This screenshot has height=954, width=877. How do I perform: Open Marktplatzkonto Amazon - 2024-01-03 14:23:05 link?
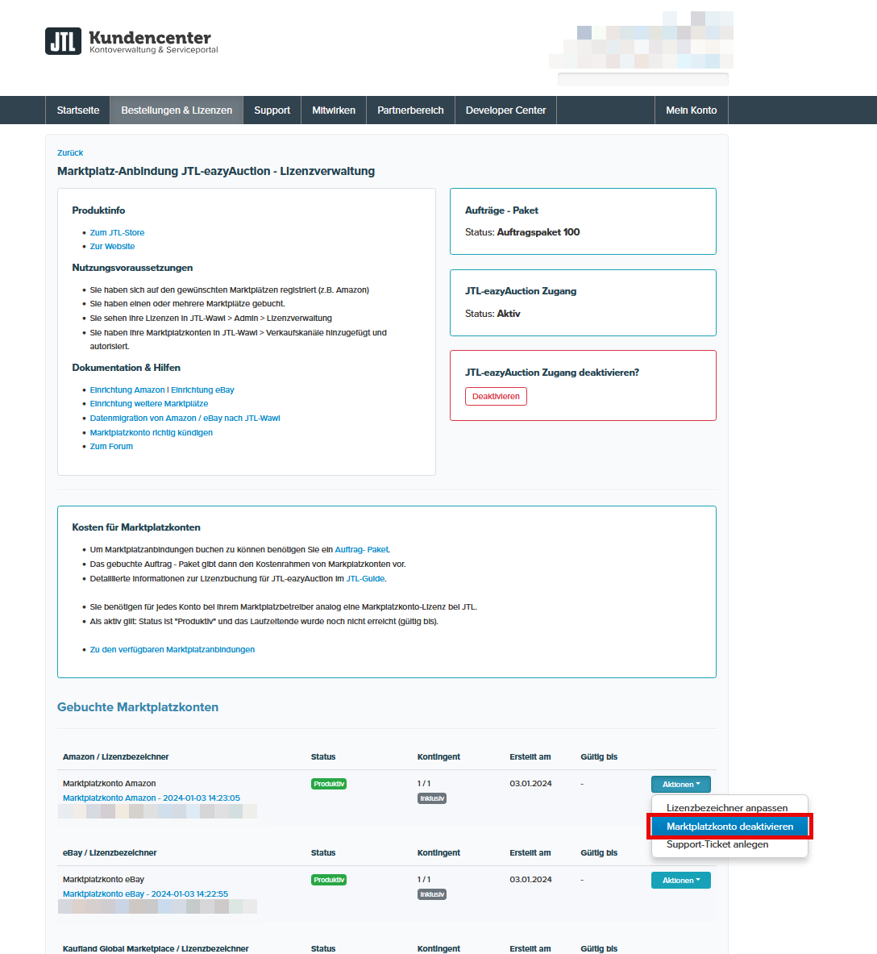pyautogui.click(x=152, y=798)
